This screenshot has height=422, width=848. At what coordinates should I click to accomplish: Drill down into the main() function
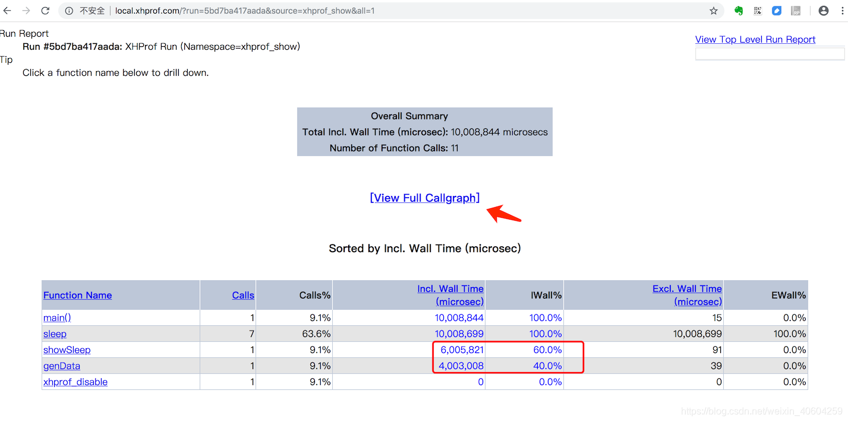click(57, 318)
